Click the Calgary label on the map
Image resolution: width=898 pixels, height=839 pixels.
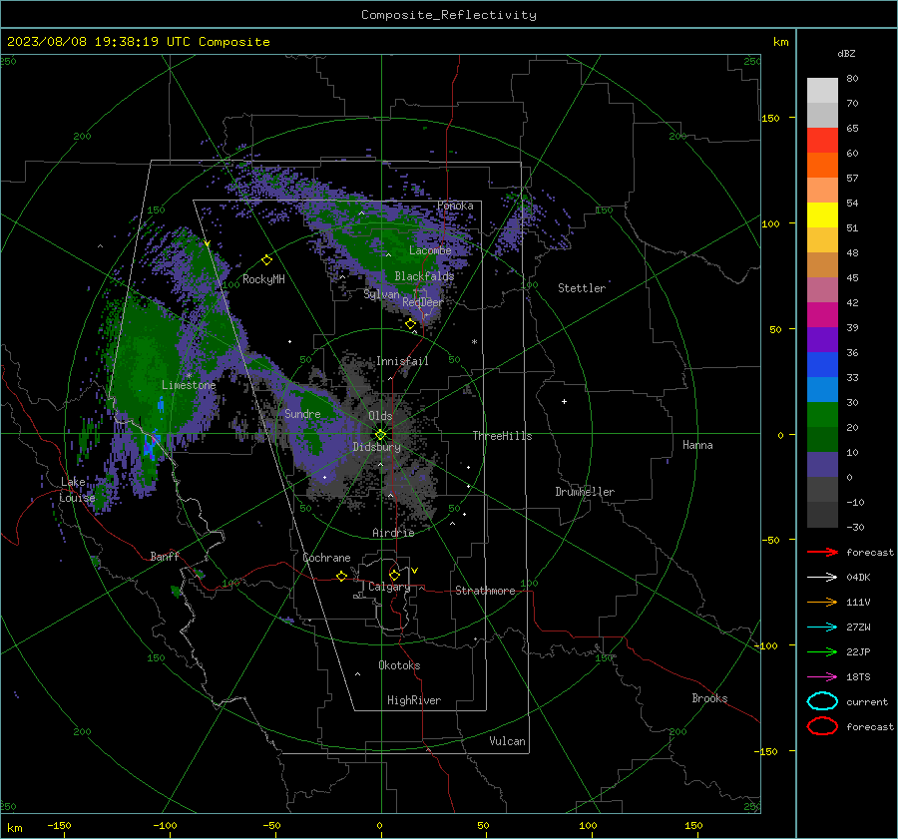[389, 587]
